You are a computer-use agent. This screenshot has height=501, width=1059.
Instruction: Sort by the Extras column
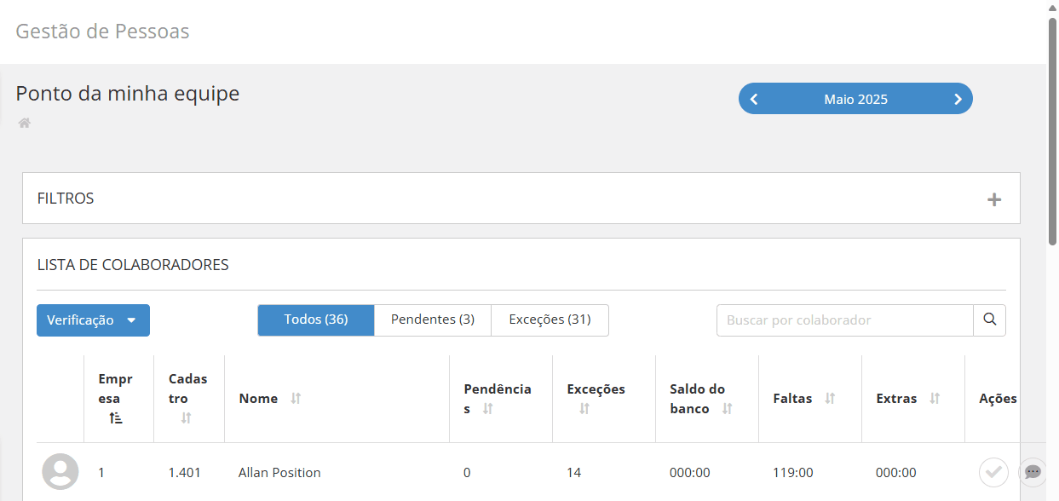[934, 399]
